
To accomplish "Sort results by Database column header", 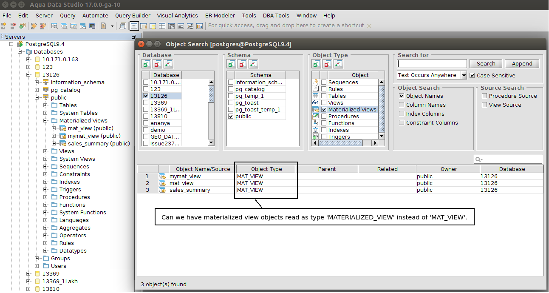I will [x=512, y=169].
